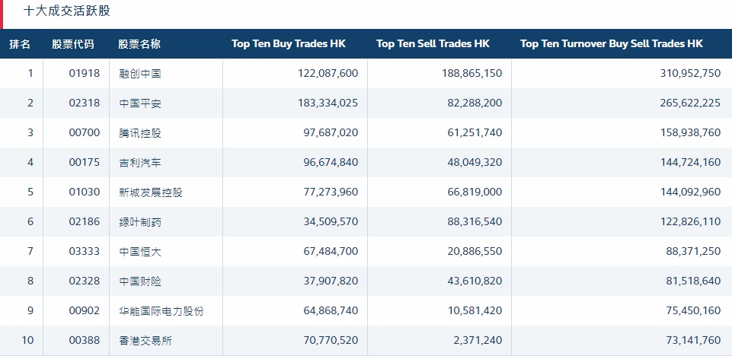Click Top Ten Turnover Buy Sell header
The image size is (732, 356).
611,44
